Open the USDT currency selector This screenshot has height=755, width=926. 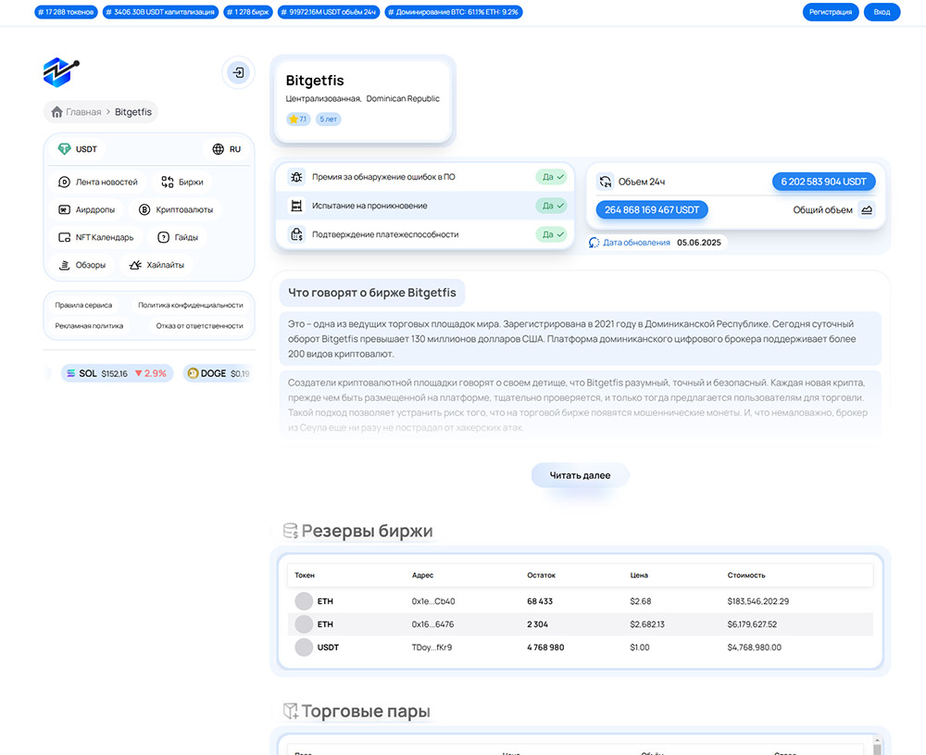pos(78,149)
